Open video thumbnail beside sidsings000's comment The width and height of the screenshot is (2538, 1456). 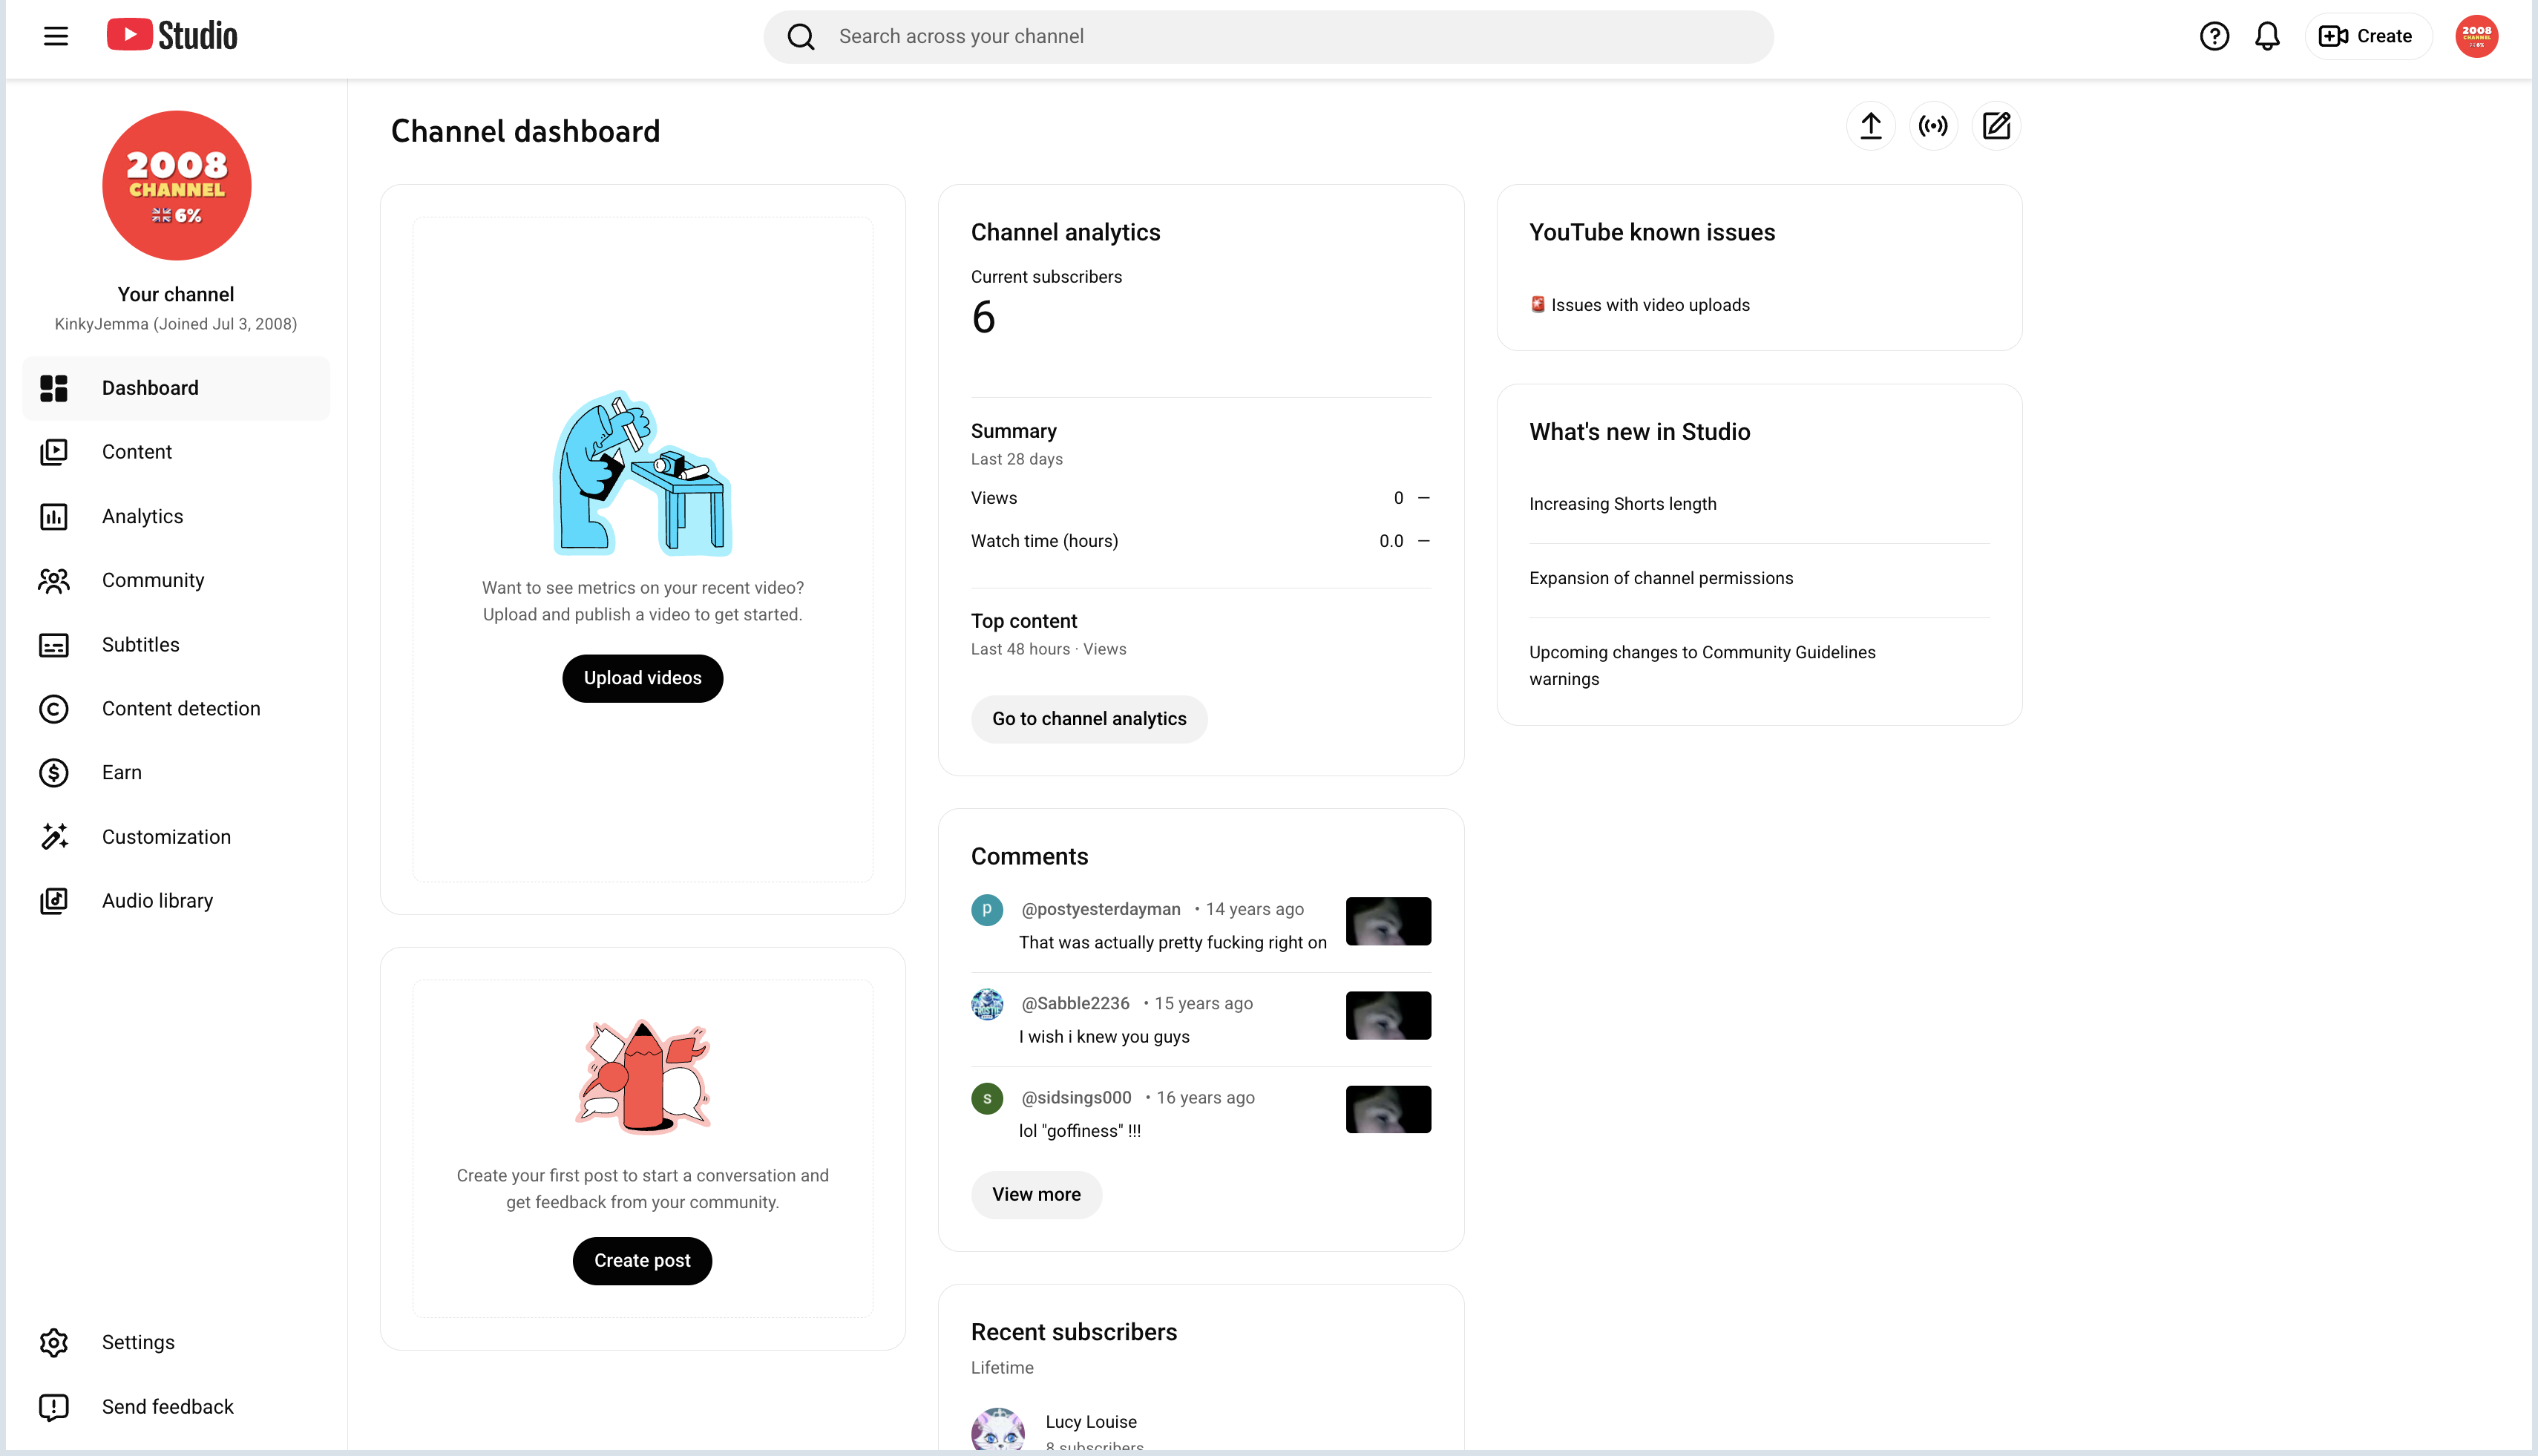click(x=1388, y=1109)
